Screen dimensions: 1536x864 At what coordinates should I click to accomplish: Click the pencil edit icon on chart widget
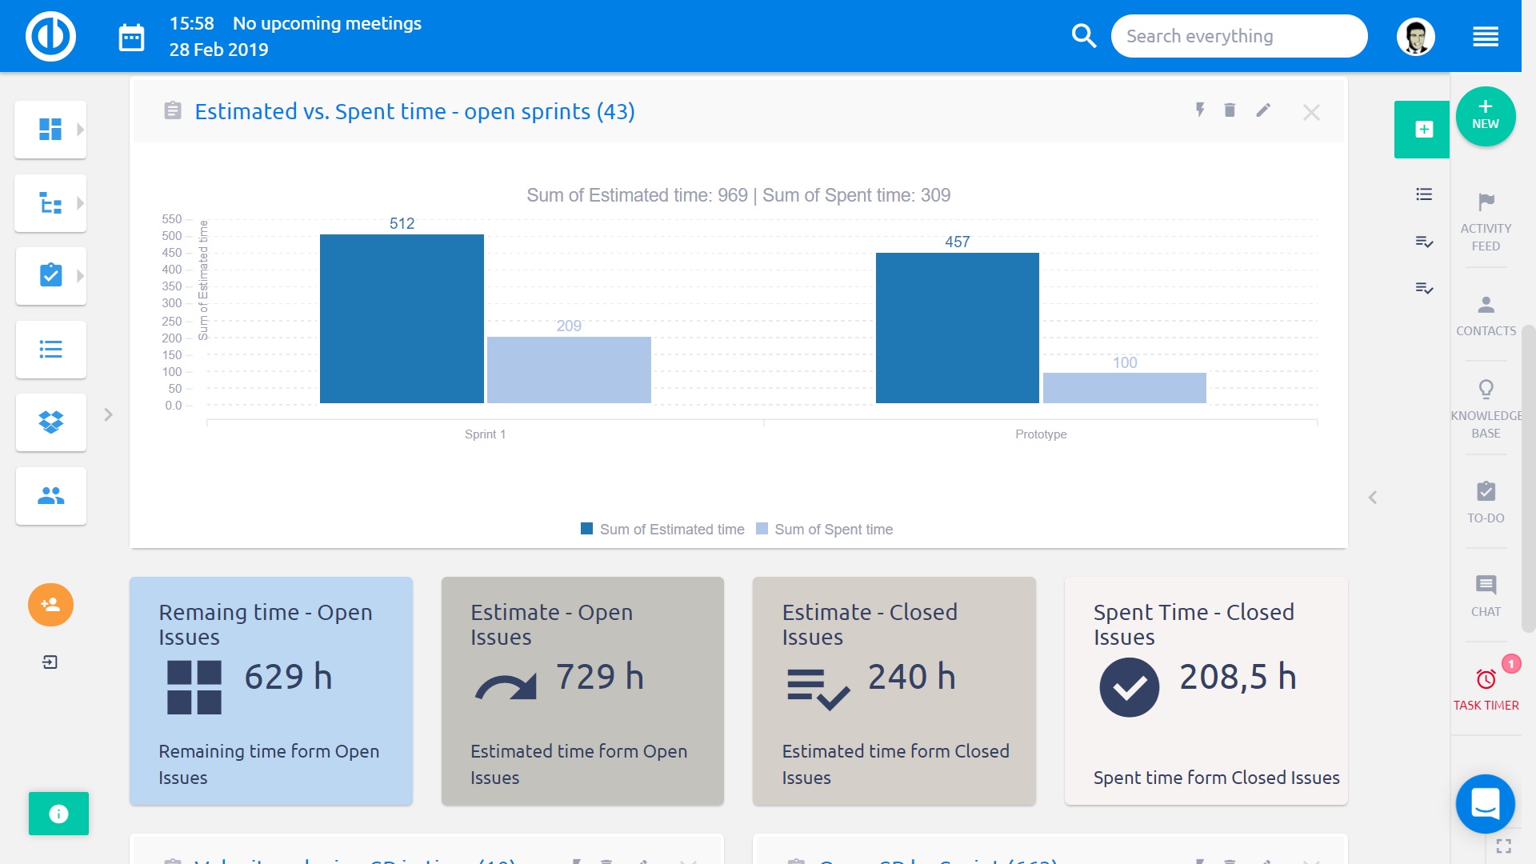pos(1263,110)
